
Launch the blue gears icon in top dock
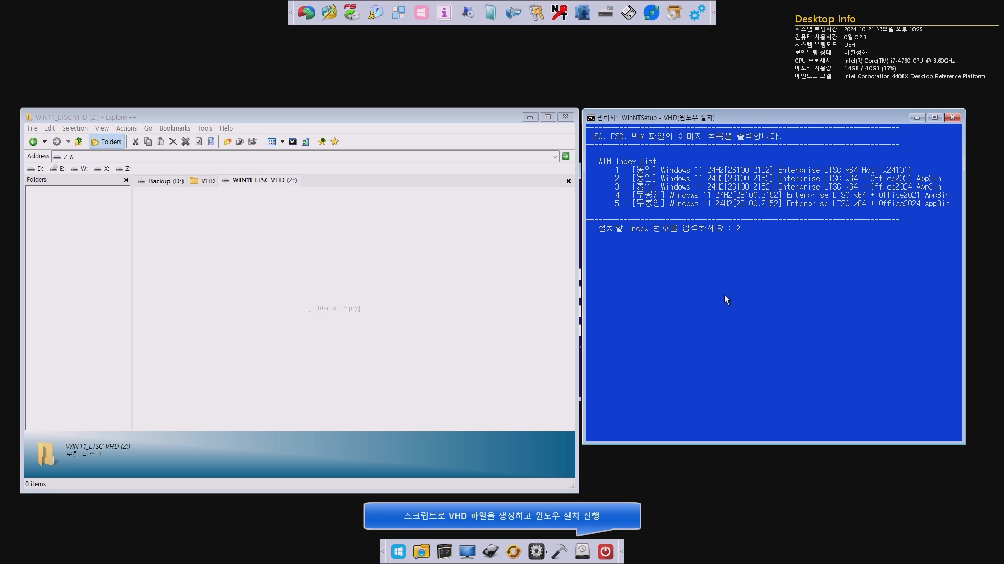(x=697, y=13)
